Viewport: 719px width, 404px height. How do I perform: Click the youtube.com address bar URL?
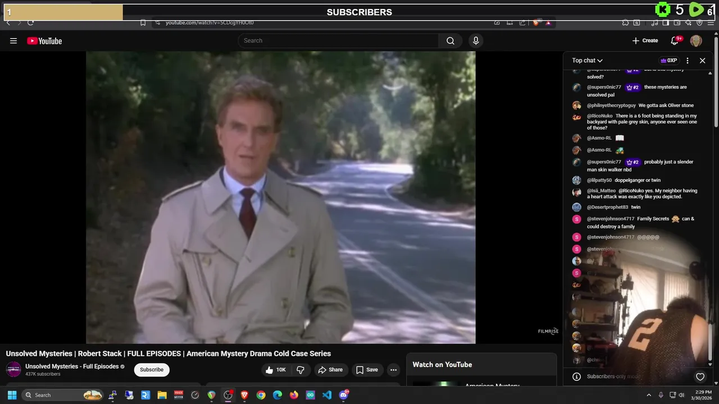pyautogui.click(x=210, y=22)
